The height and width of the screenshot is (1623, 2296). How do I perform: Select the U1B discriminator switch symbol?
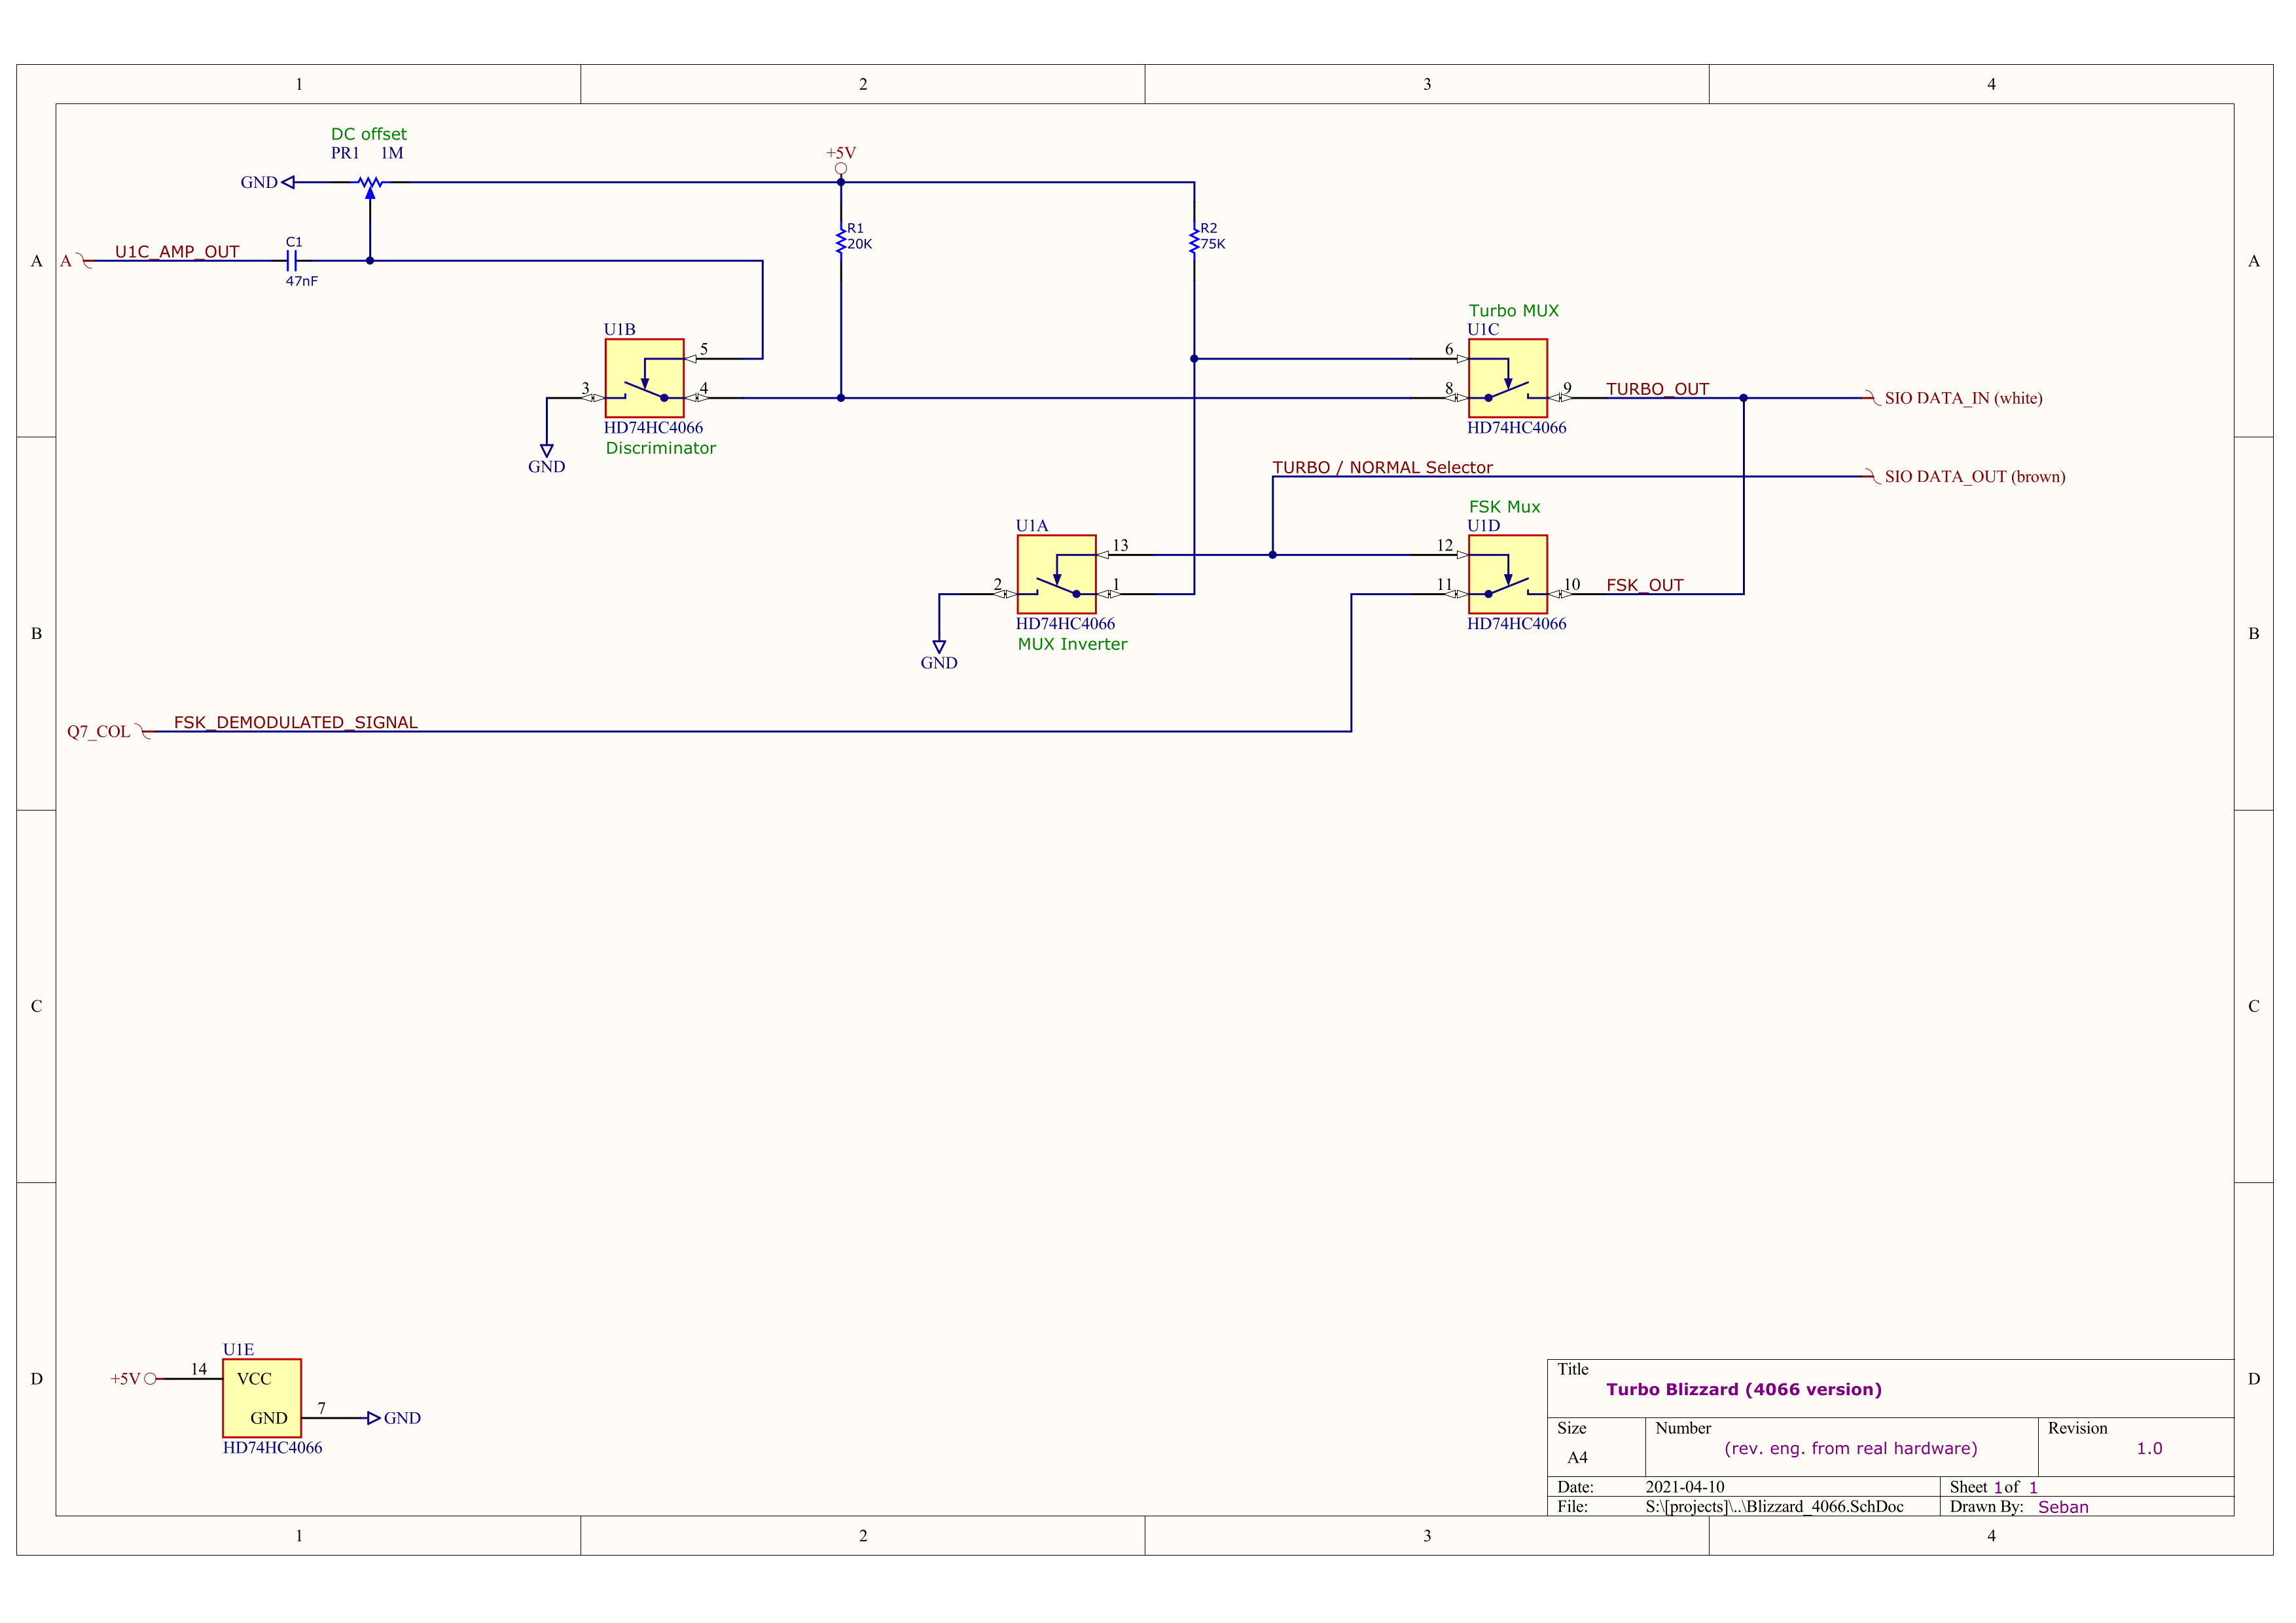(644, 378)
